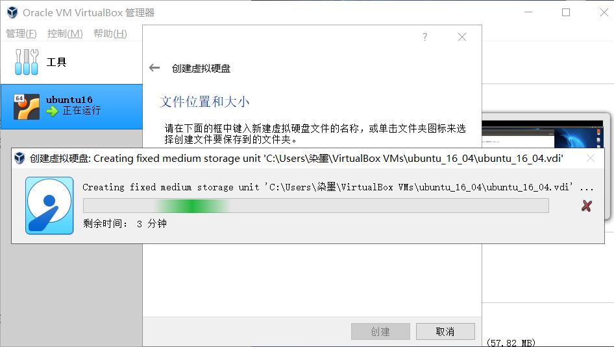Click the 取消 button

[445, 331]
